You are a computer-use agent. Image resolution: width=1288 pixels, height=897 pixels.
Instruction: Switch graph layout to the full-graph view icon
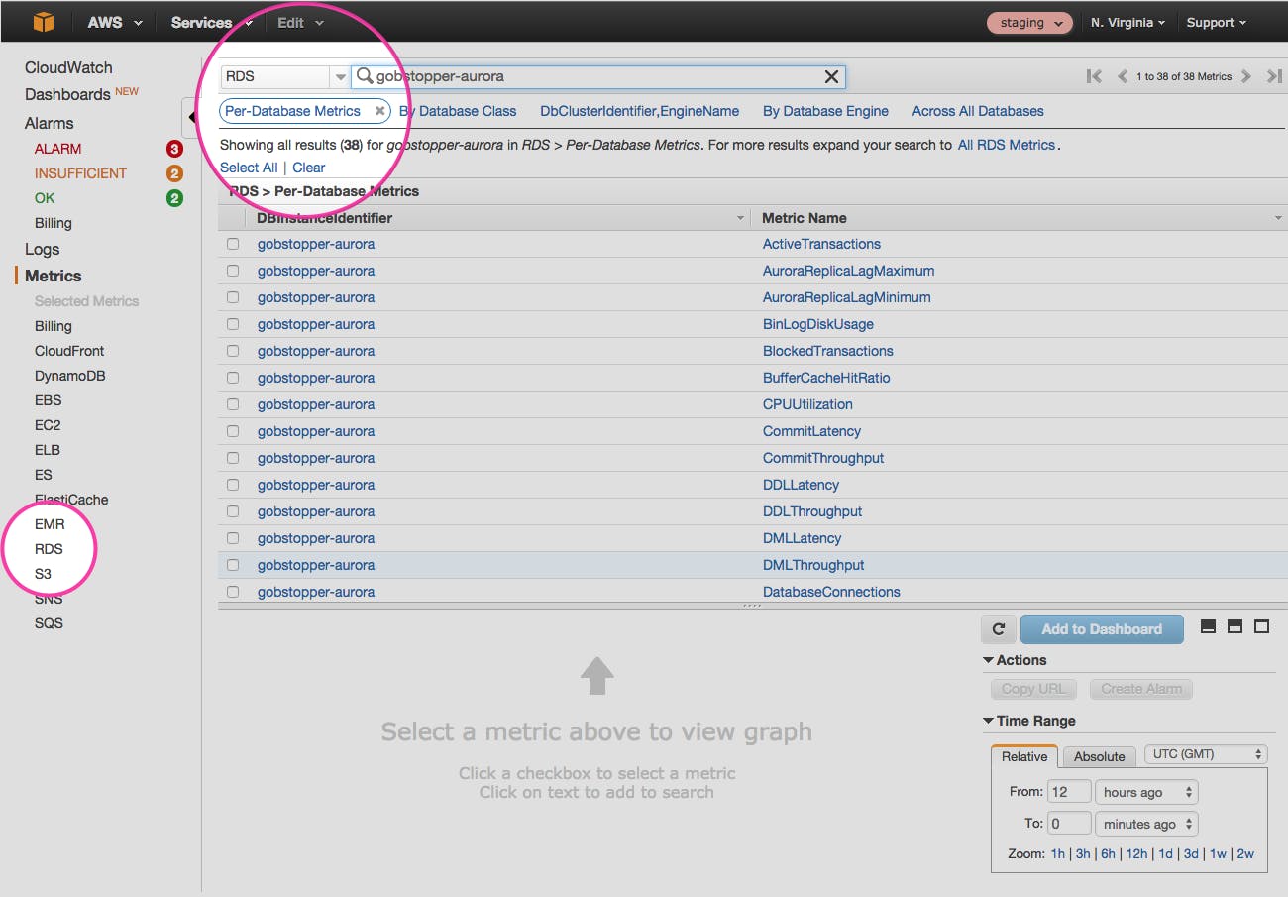[1262, 625]
